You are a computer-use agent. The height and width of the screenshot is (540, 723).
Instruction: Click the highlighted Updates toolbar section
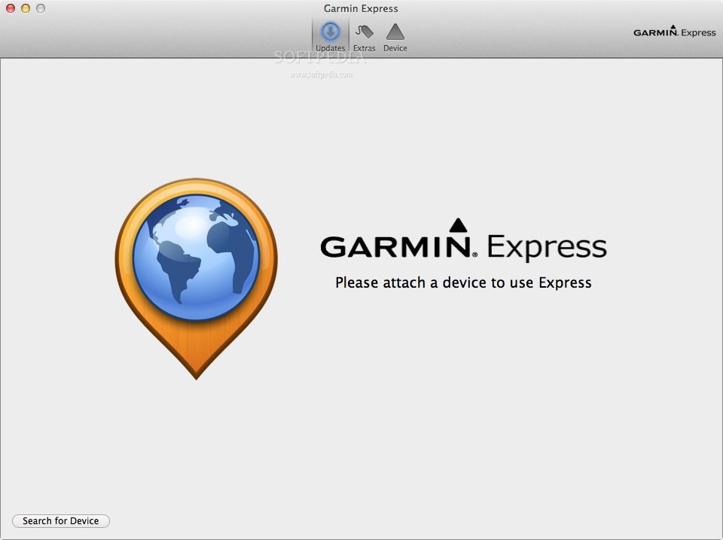[x=330, y=35]
